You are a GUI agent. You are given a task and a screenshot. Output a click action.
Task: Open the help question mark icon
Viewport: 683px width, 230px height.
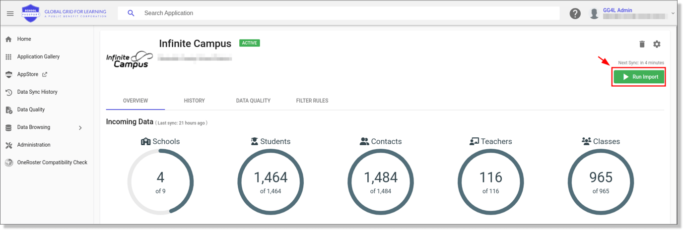[575, 13]
